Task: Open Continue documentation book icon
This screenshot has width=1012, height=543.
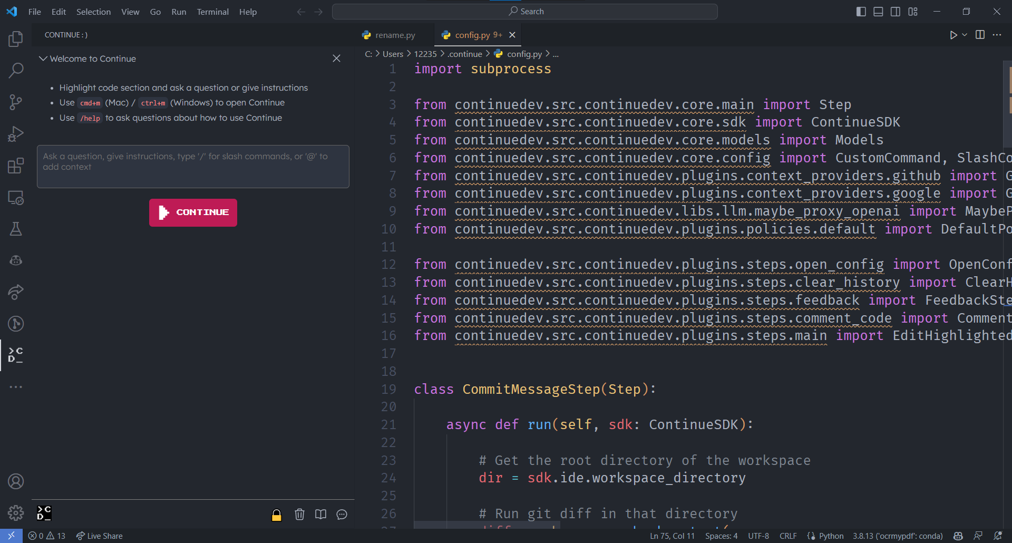Action: (320, 514)
